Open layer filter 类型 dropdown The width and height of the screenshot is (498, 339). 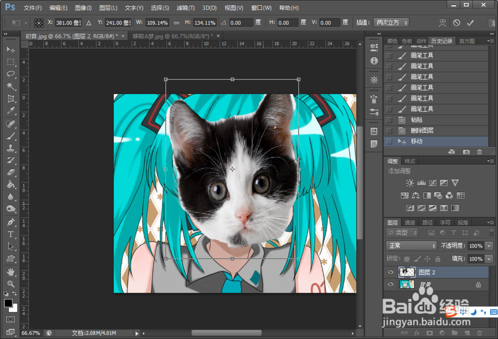click(x=402, y=233)
